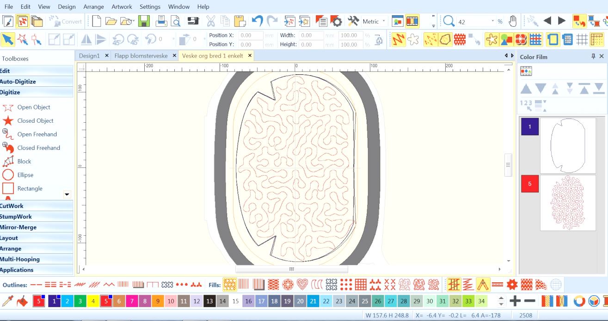Expand the Applications toolbox
Screen dimensions: 608x321
click(37, 270)
